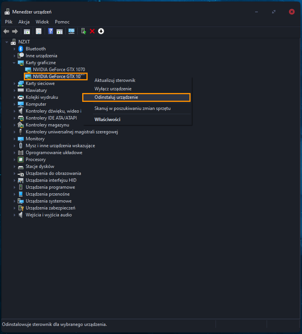Select the first NVIDIA GeForce GTX 1070 entry
Viewport: 302px width, 334px height.
coord(59,70)
